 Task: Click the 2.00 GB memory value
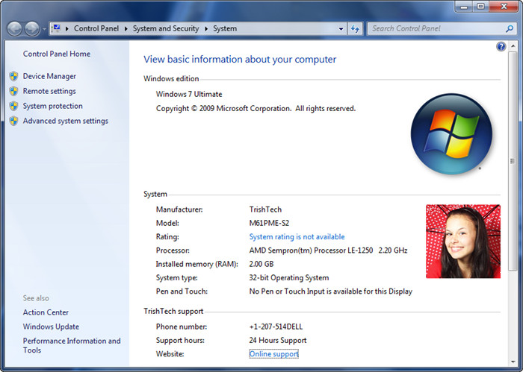click(261, 264)
